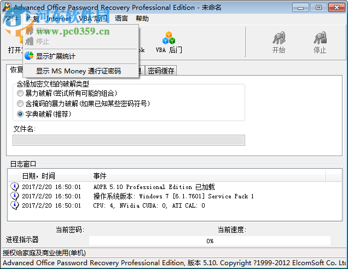
Task: Click the 授权给家庭及商业使用(单机) status text
Action: (x=44, y=253)
